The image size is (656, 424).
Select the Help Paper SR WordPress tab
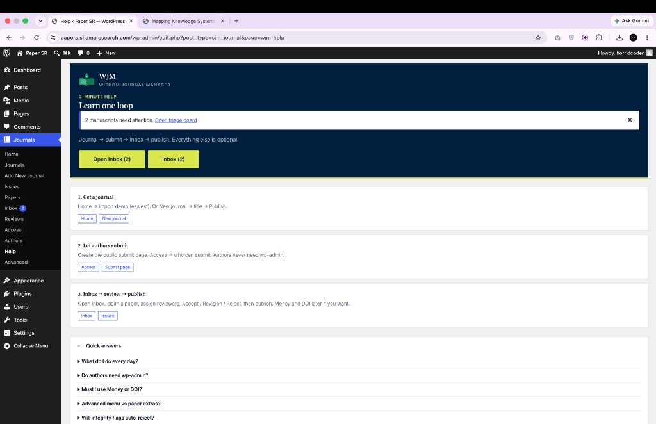click(92, 21)
